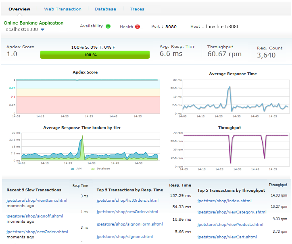Open jpetstore/shop/signonForm.shtml transaction
This screenshot has width=292, height=244.
129,224
